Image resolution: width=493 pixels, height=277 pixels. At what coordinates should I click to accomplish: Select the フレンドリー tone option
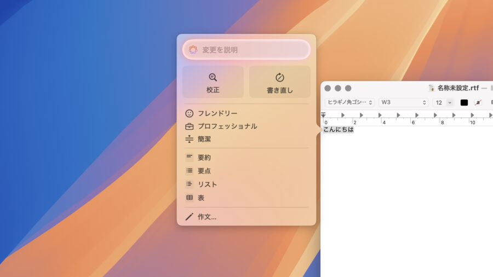246,113
